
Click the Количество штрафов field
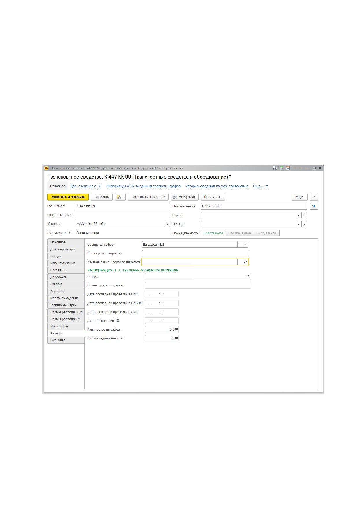point(162,330)
